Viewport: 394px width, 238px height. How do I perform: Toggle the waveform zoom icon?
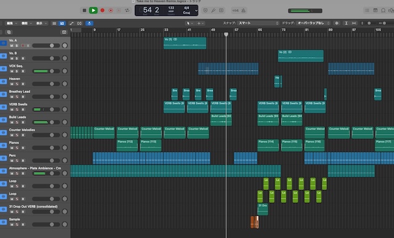click(337, 23)
